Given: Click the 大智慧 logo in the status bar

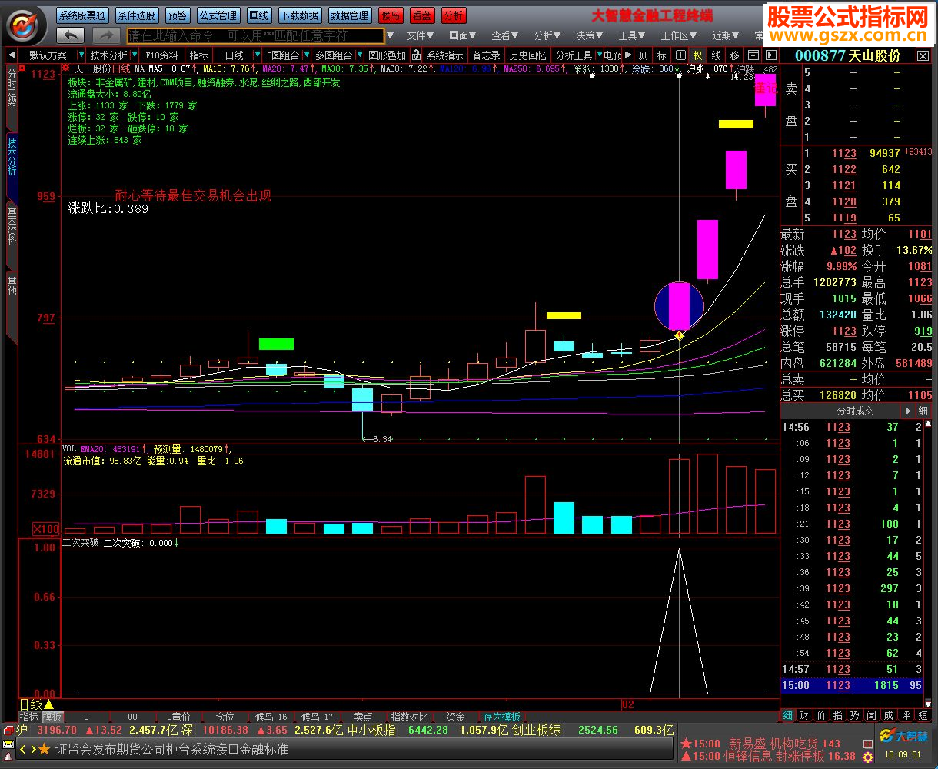Looking at the screenshot, I should pos(903,737).
